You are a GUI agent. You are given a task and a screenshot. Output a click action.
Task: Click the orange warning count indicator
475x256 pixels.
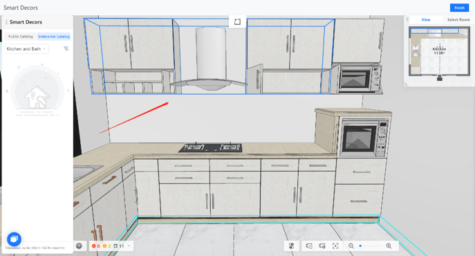[106, 246]
